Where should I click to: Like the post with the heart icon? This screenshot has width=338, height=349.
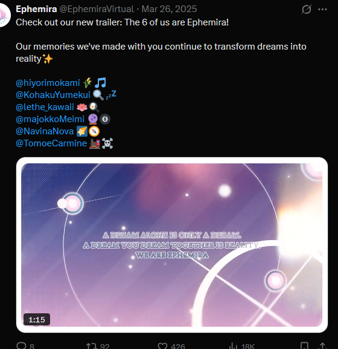[162, 346]
